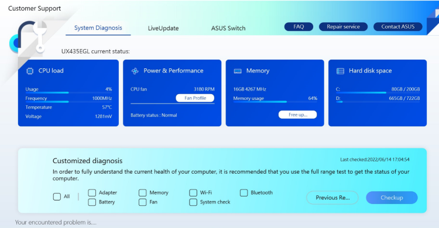Open the FAQ page
The height and width of the screenshot is (228, 439).
pyautogui.click(x=299, y=26)
